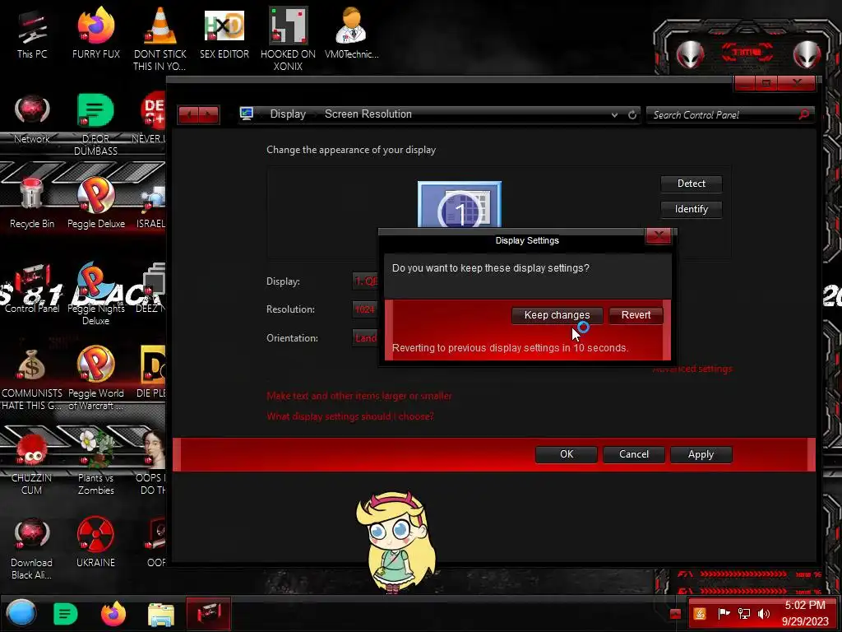Open the Orientation dropdown
The image size is (842, 632).
[365, 338]
